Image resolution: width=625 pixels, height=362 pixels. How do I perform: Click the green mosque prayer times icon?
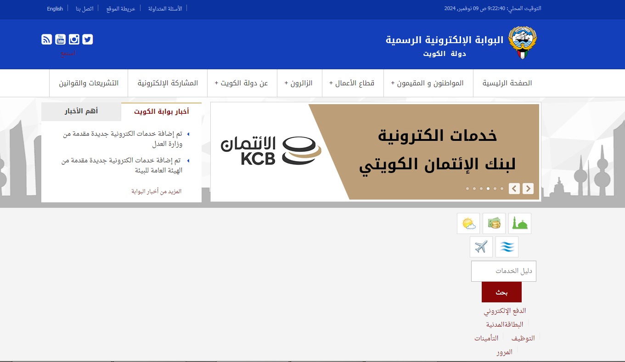coord(520,223)
